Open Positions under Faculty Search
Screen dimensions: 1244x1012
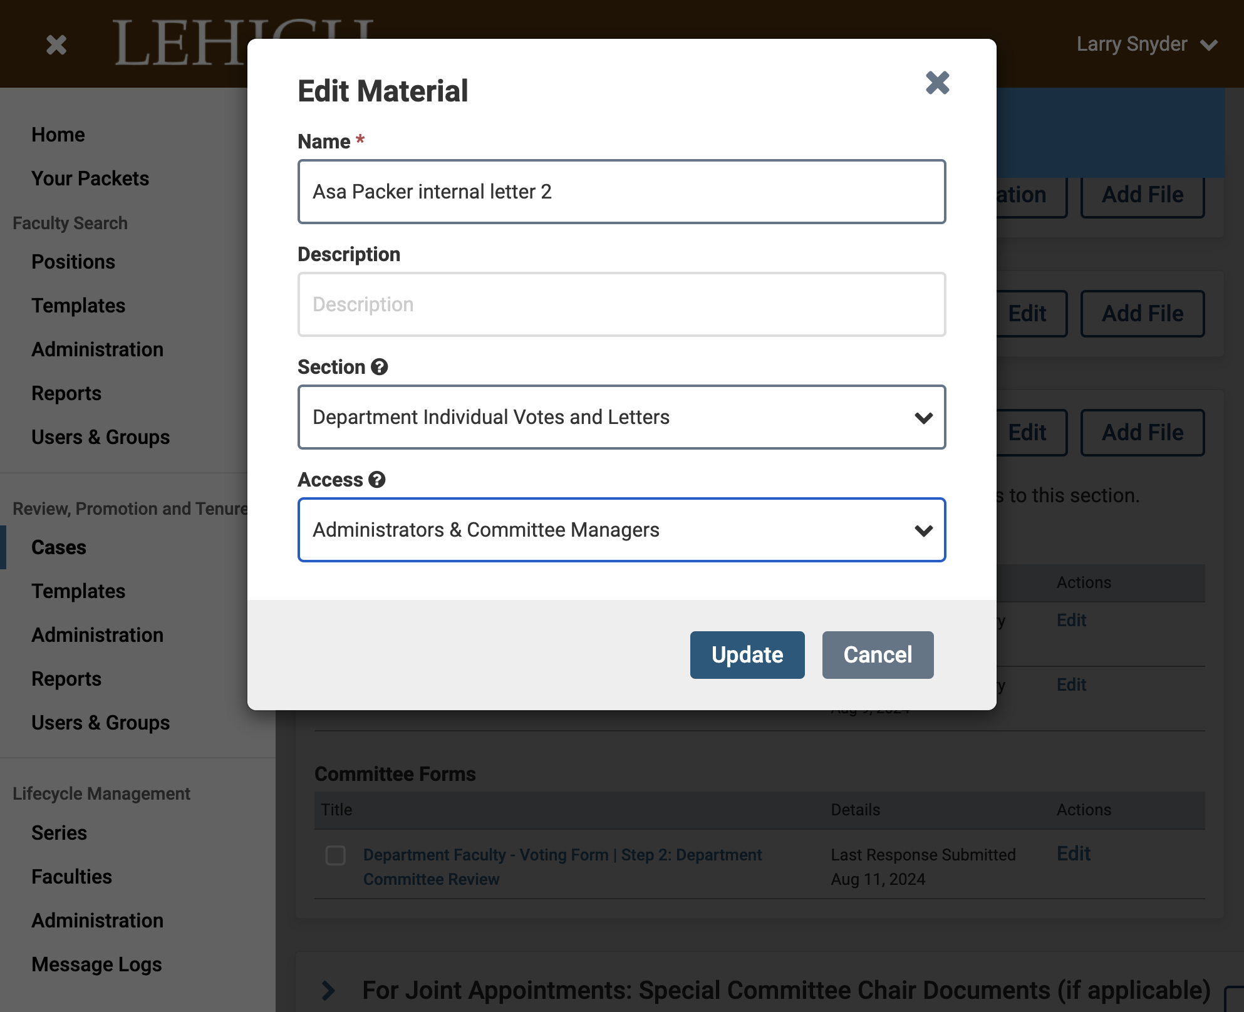(x=73, y=262)
